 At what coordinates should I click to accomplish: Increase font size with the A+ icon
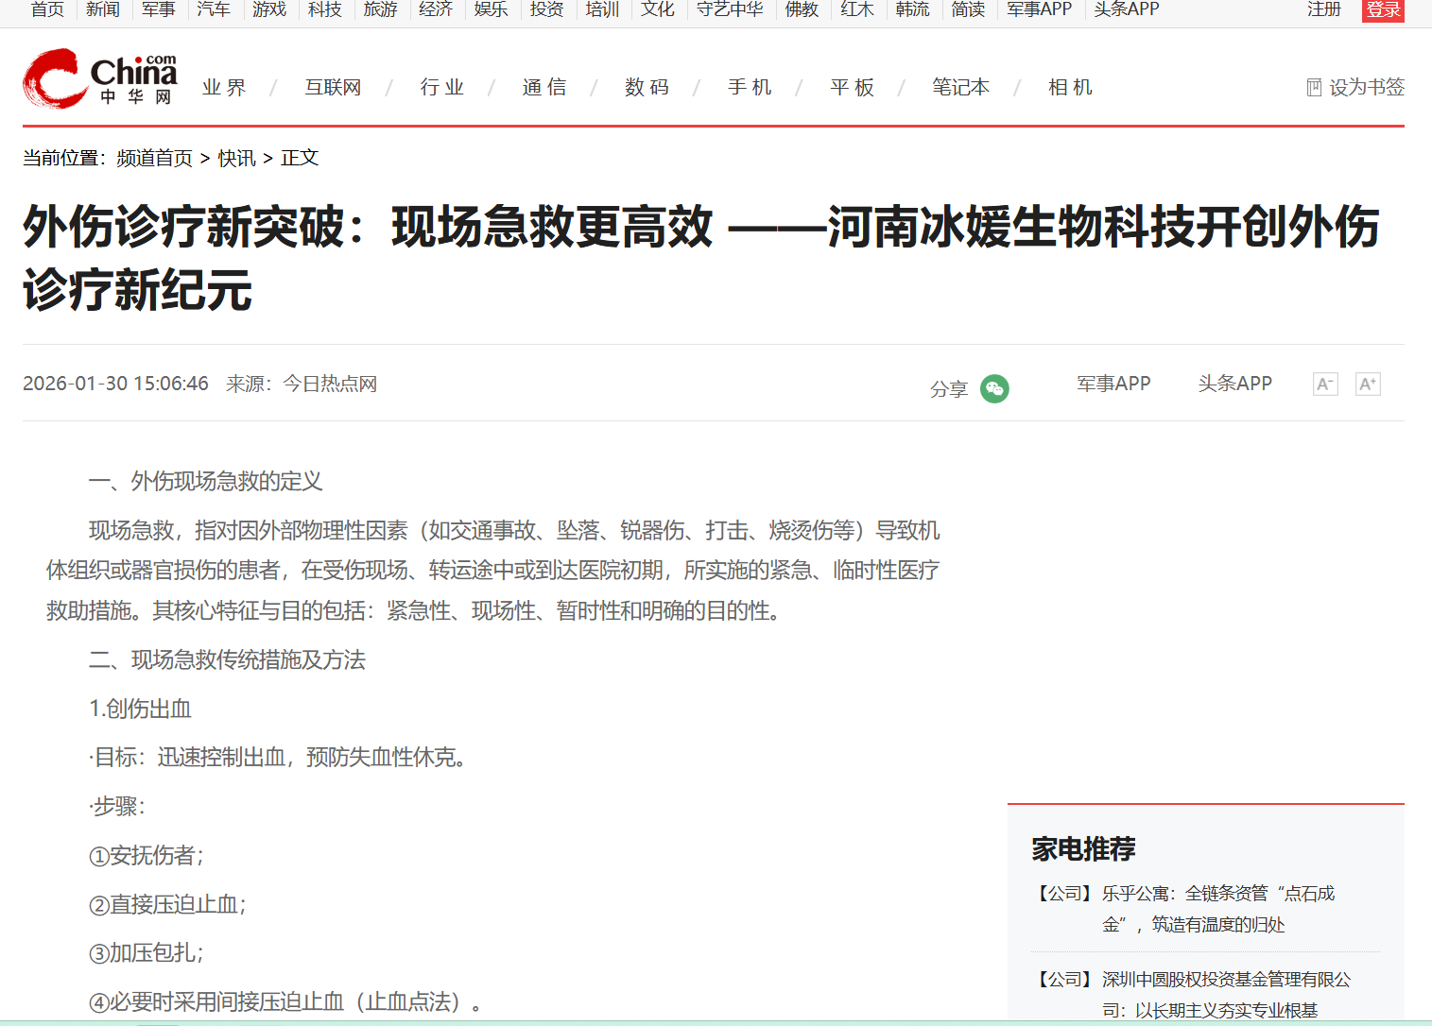click(x=1368, y=384)
